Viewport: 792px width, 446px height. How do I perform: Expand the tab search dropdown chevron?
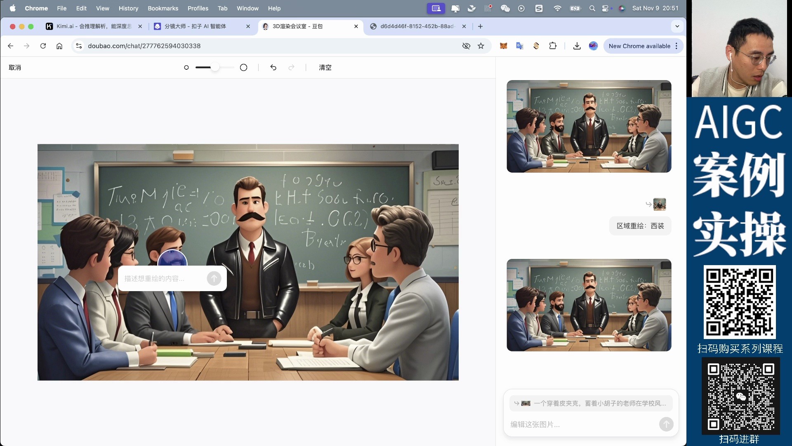pyautogui.click(x=677, y=26)
